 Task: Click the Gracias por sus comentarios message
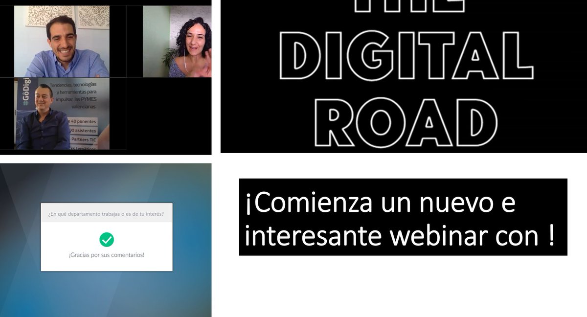click(x=106, y=254)
